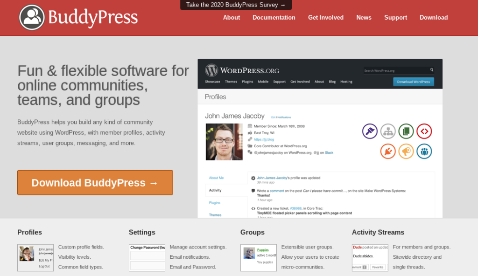Click the orange plugin badge icon

tap(388, 152)
